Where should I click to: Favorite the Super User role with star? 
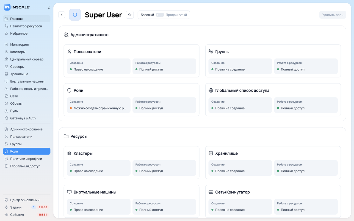tap(130, 15)
